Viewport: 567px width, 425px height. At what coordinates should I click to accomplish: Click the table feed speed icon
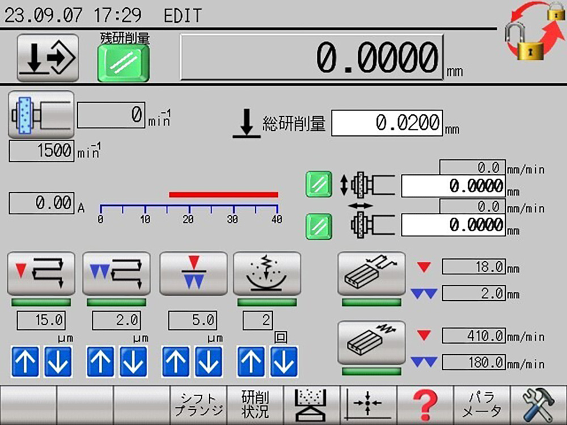[x=371, y=343]
